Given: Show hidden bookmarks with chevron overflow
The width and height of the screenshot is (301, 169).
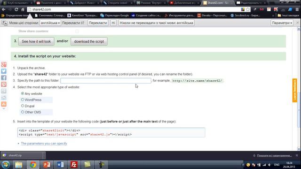Looking at the screenshot, I should tap(273, 15).
